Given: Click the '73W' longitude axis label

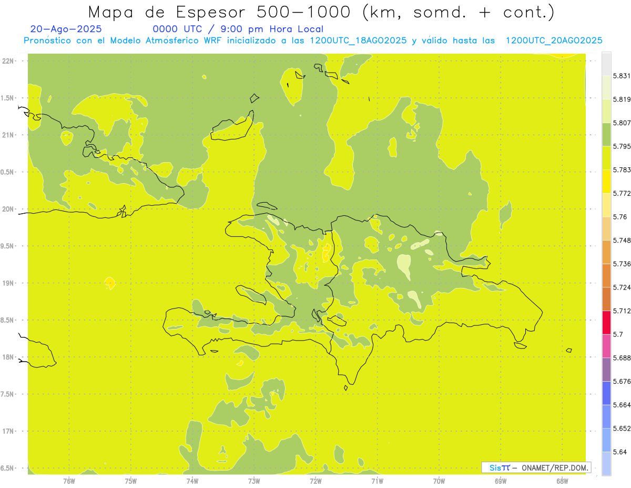Looking at the screenshot, I should (254, 481).
